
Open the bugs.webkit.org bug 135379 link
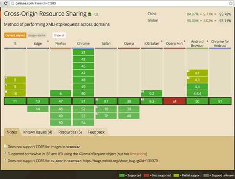pyautogui.click(x=120, y=161)
